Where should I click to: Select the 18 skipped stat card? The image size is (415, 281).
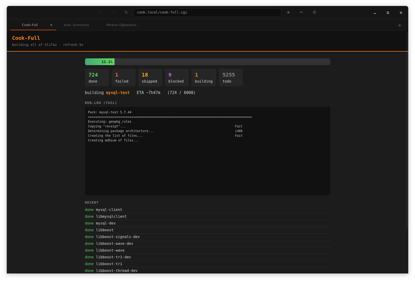click(150, 77)
